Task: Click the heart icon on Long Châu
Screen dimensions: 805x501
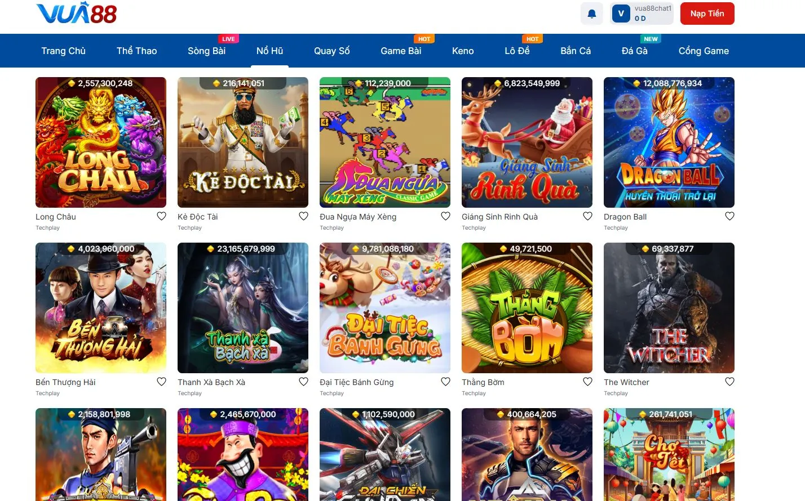Action: coord(162,216)
